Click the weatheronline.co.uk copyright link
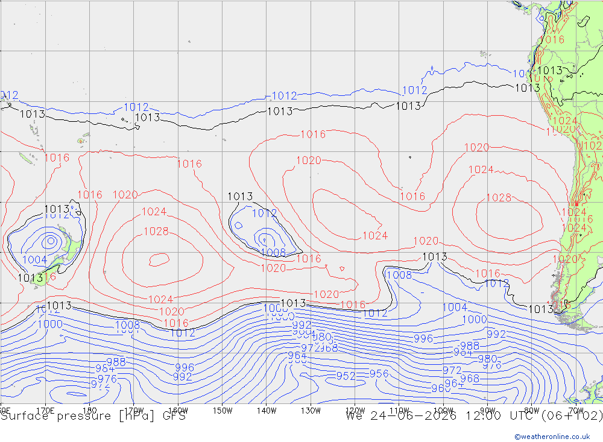The height and width of the screenshot is (442, 603). click(x=552, y=436)
